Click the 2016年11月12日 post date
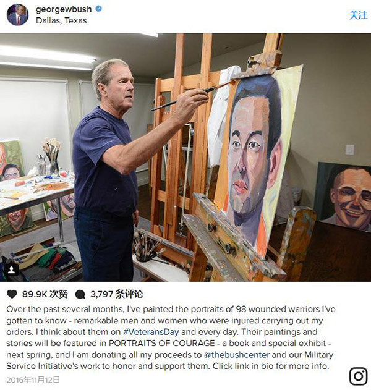Viewport: 371px width, 390px height. (x=33, y=380)
